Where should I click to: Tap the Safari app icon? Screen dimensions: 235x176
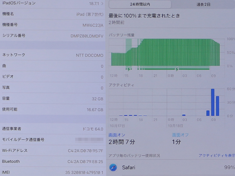tap(113, 167)
